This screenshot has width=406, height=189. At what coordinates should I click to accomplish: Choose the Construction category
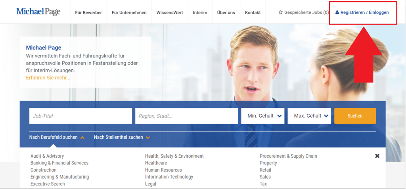pos(44,170)
